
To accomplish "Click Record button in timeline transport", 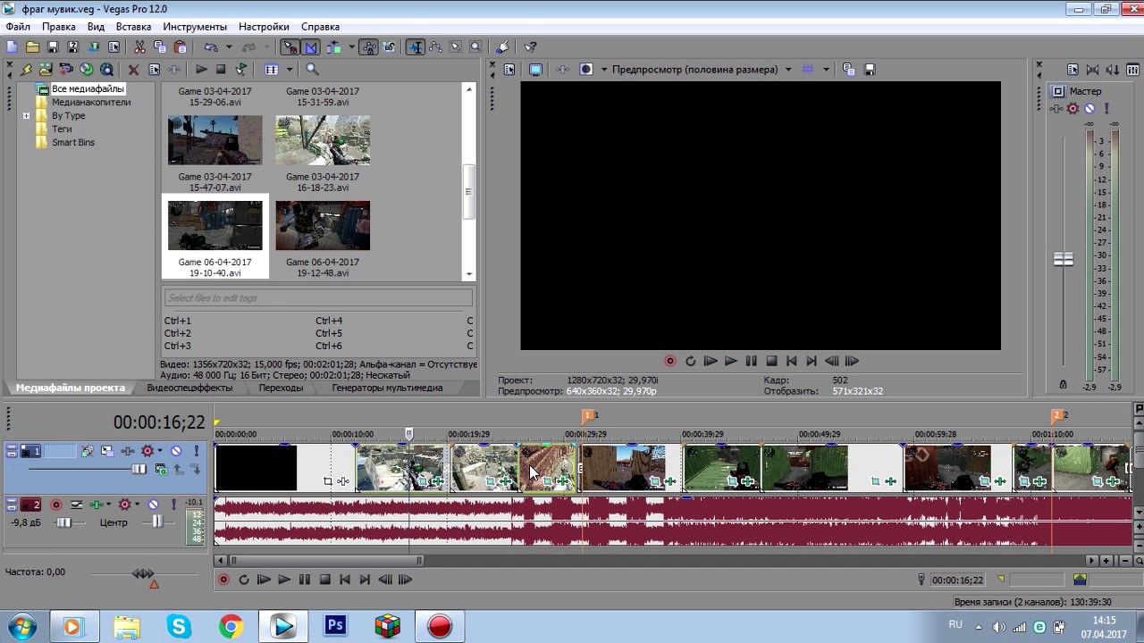I will click(223, 580).
